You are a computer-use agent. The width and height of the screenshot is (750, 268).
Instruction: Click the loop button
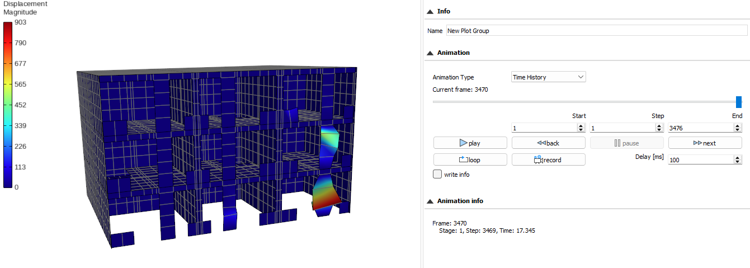(470, 159)
